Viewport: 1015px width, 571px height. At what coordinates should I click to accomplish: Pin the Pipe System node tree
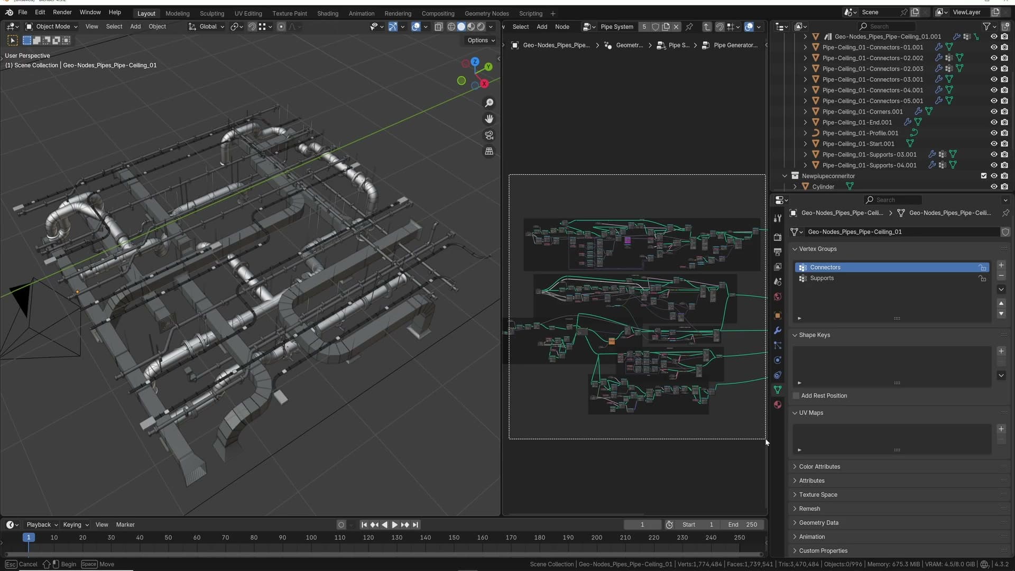pos(689,26)
